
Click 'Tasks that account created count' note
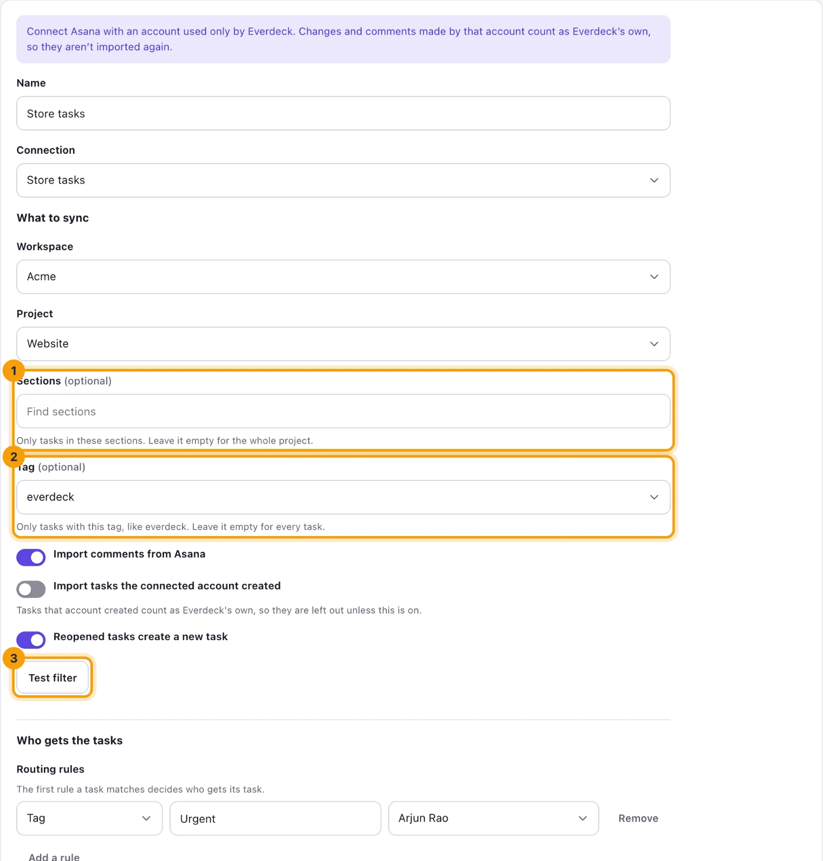(219, 610)
